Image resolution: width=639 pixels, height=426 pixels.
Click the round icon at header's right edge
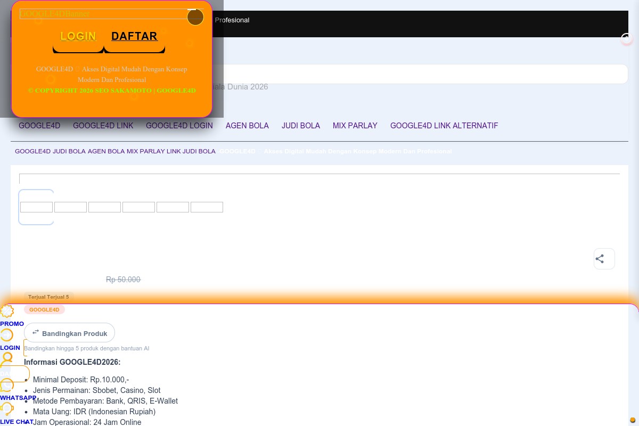627,38
